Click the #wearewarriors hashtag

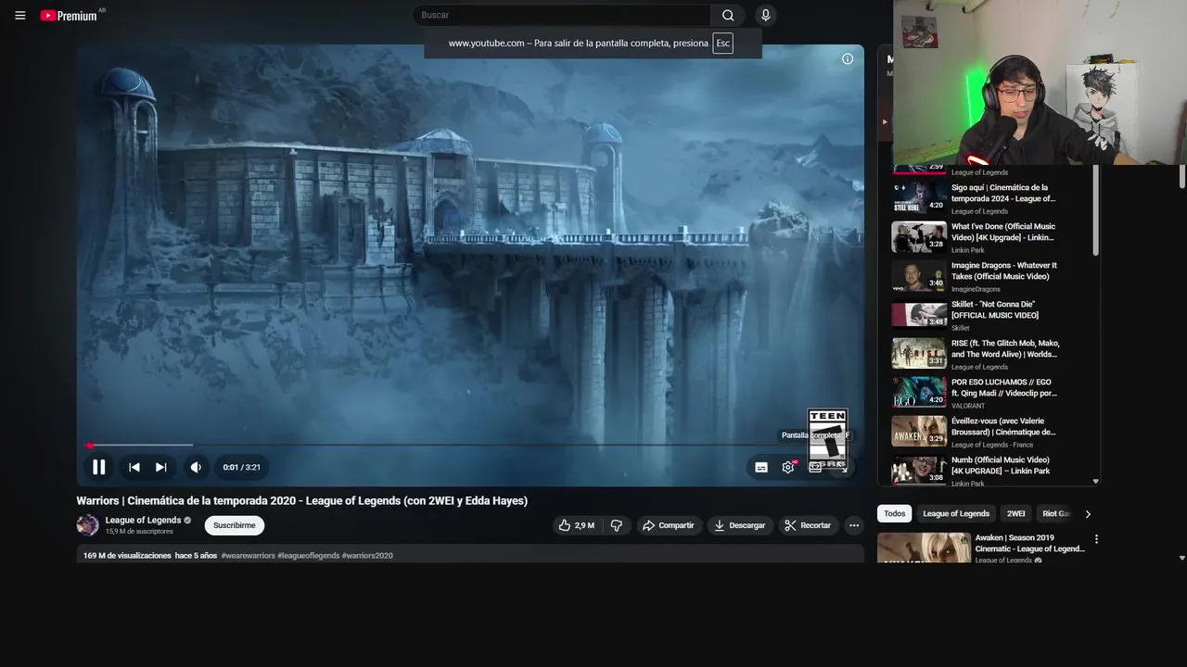point(247,556)
